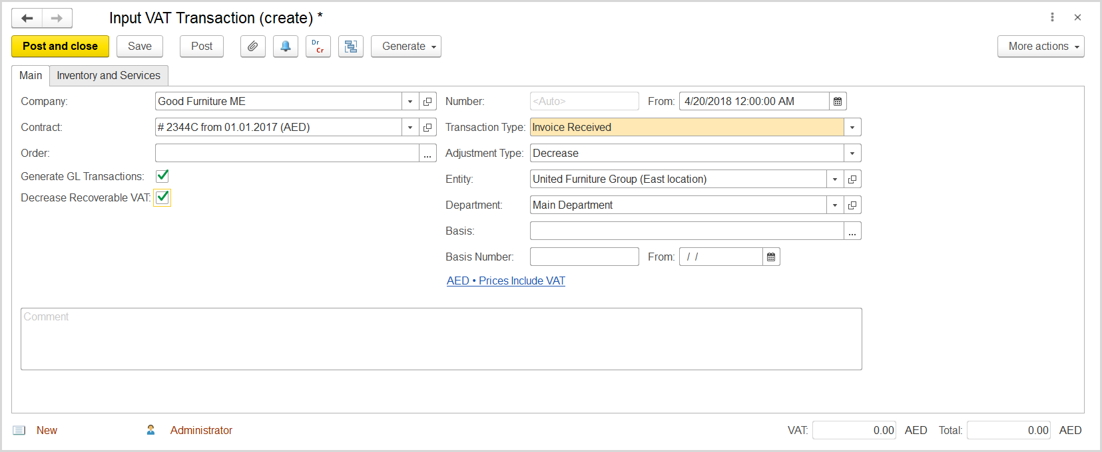Open the Contract record via its open icon
Viewport: 1102px width, 452px height.
[x=427, y=127]
